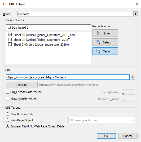Select the Web Page Object target

click(x=7, y=120)
